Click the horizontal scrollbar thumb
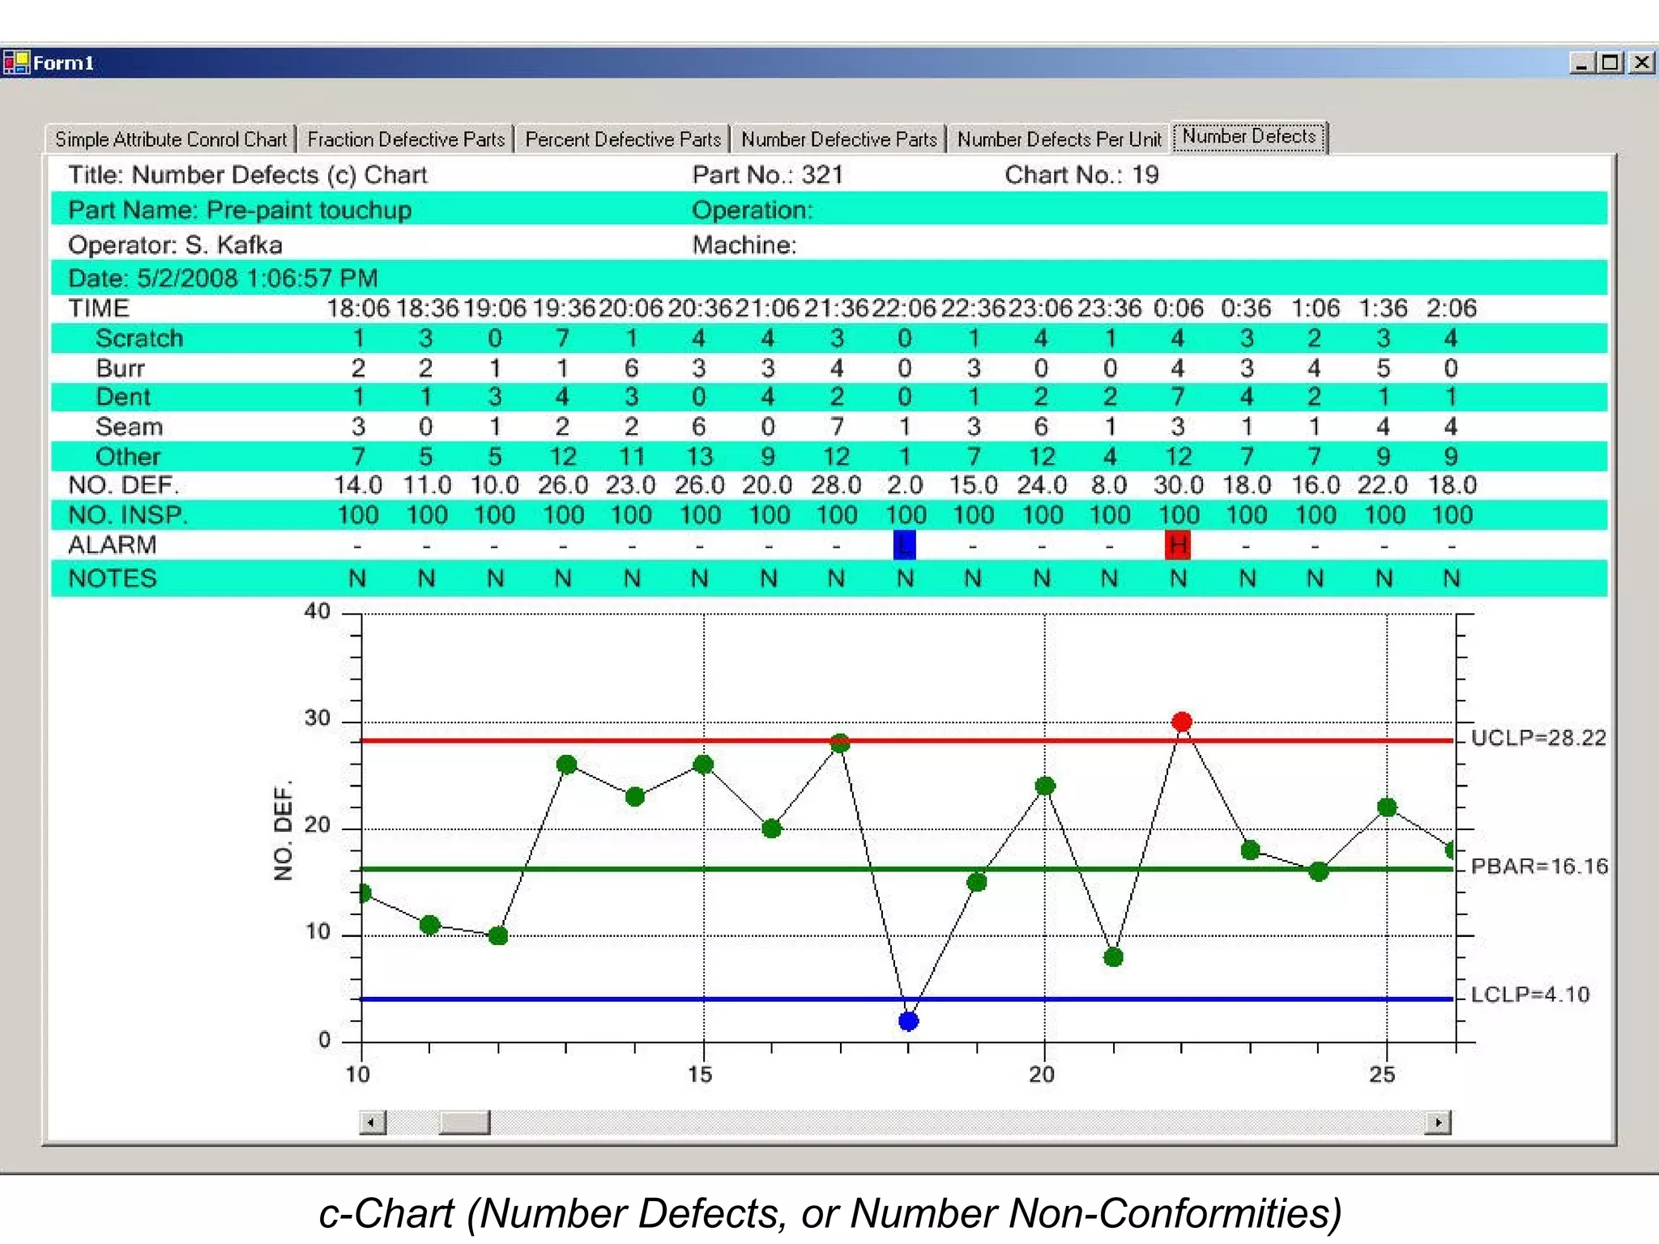Image resolution: width=1659 pixels, height=1244 pixels. point(464,1123)
